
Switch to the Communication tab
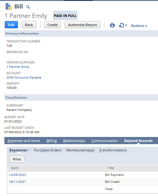(105, 141)
